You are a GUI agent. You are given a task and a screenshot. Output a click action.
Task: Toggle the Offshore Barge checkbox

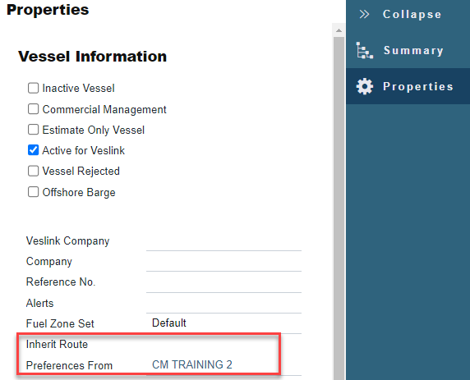pos(33,192)
